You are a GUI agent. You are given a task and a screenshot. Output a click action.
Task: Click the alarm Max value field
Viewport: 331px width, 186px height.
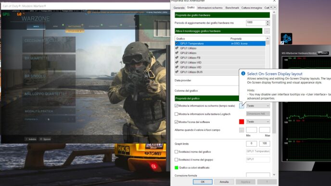pos(265,130)
